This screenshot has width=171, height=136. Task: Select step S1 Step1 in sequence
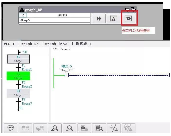click(18, 59)
